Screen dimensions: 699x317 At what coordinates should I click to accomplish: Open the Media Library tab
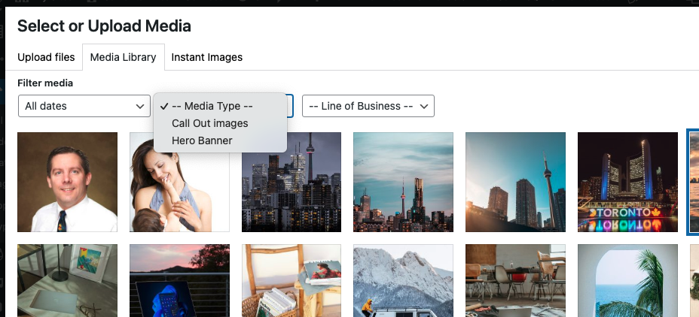point(123,57)
